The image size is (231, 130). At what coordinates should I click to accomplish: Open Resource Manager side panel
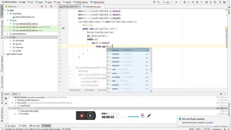tap(2, 29)
